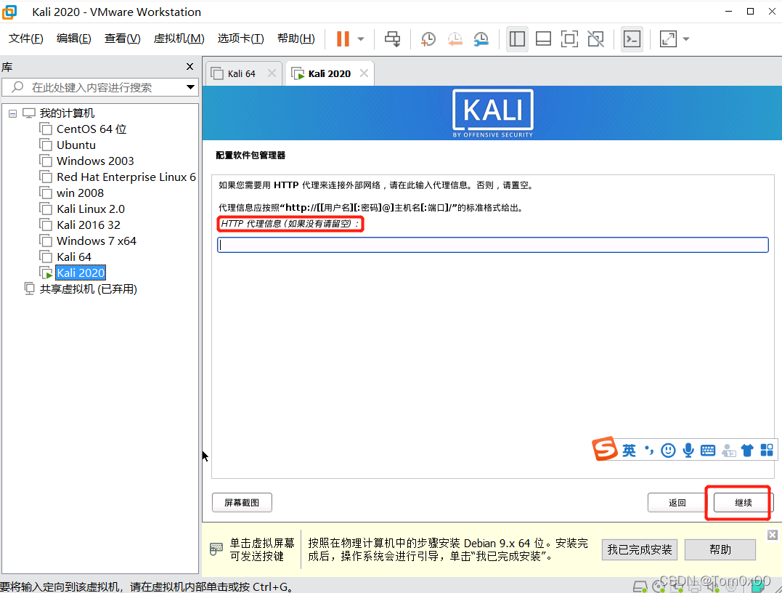Screen dimensions: 782x593
Task: Open the 文件(F) menu
Action: (26, 39)
